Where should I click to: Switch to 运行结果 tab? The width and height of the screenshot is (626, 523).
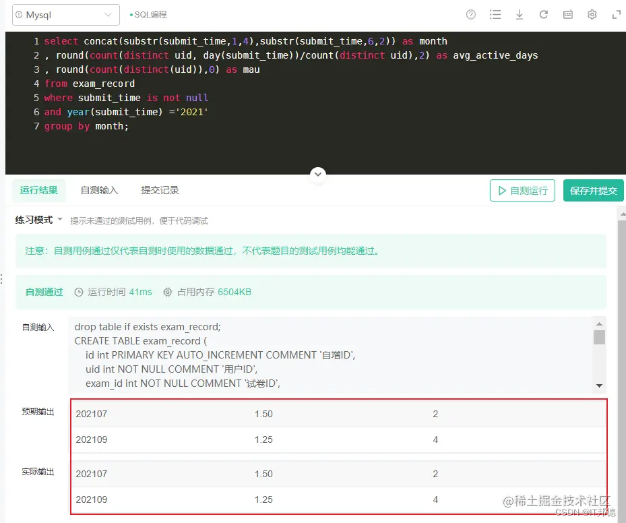38,190
